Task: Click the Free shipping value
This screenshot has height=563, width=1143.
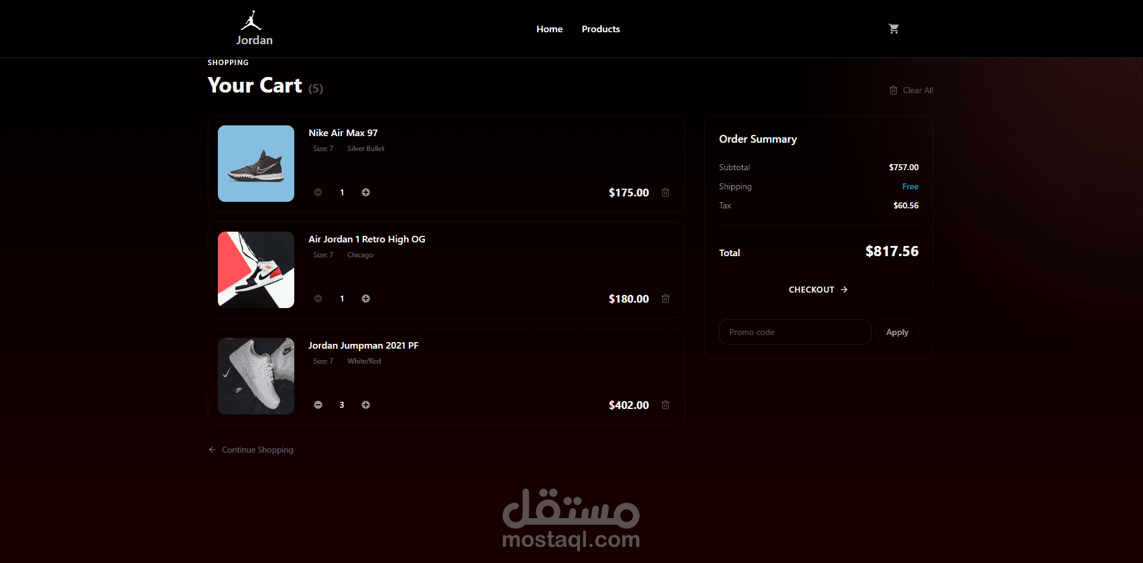Action: (x=910, y=186)
